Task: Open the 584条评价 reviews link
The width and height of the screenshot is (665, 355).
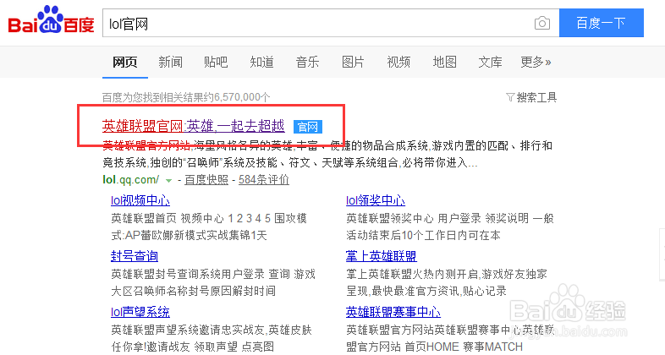Action: (264, 180)
